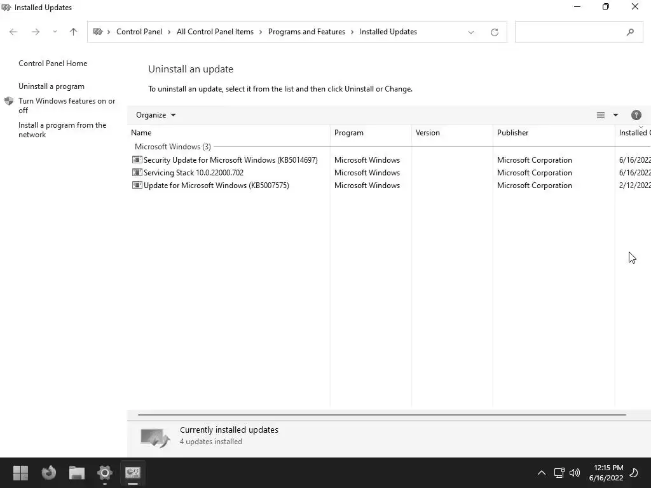Open File Explorer from the taskbar
651x488 pixels.
(77, 473)
